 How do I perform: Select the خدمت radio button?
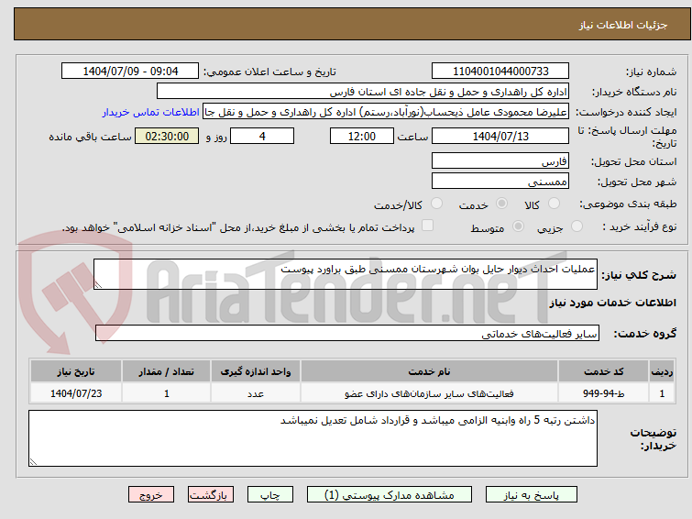(x=501, y=204)
